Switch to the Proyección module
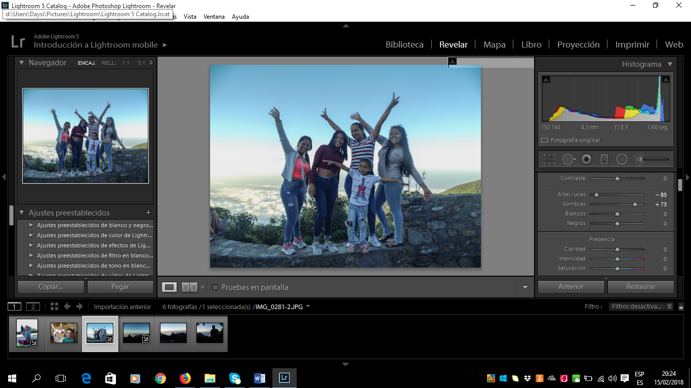Image resolution: width=691 pixels, height=388 pixels. (x=578, y=45)
